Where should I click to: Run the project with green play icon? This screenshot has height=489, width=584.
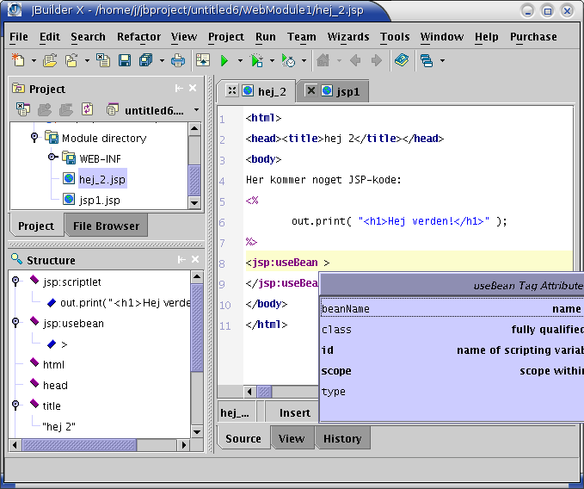pos(224,61)
